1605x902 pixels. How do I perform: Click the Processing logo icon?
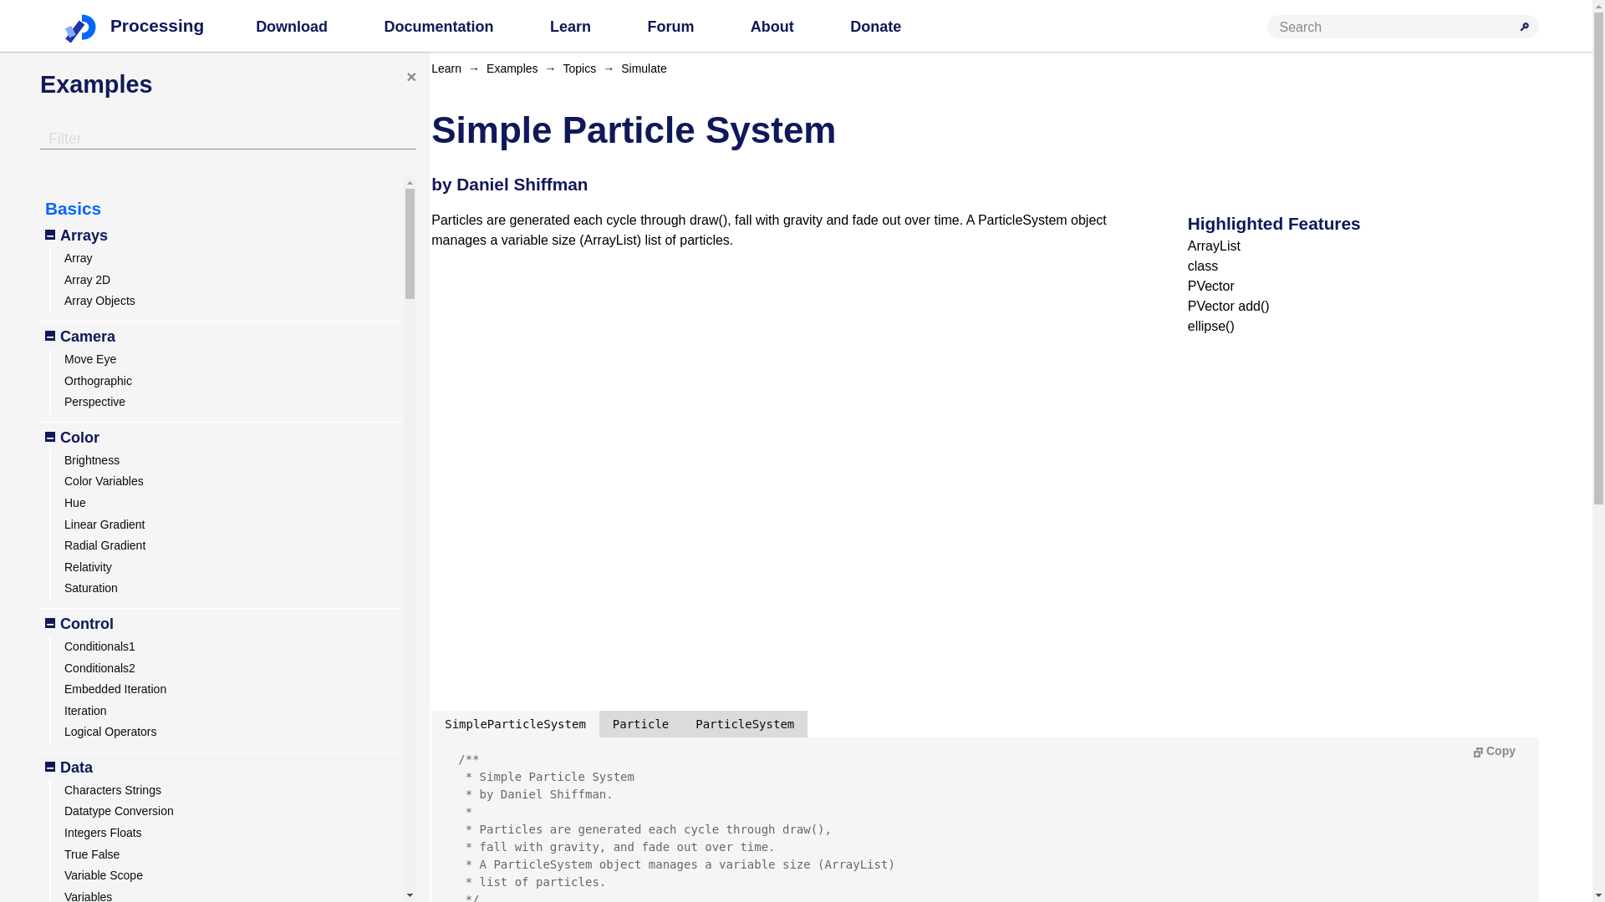coord(80,28)
